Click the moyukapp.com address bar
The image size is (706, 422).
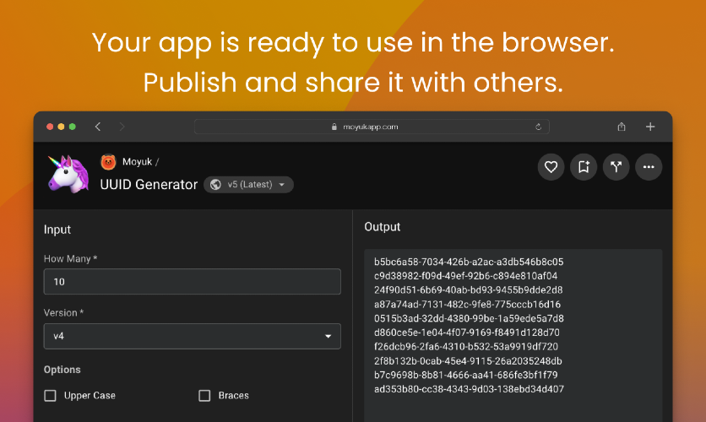pos(372,127)
